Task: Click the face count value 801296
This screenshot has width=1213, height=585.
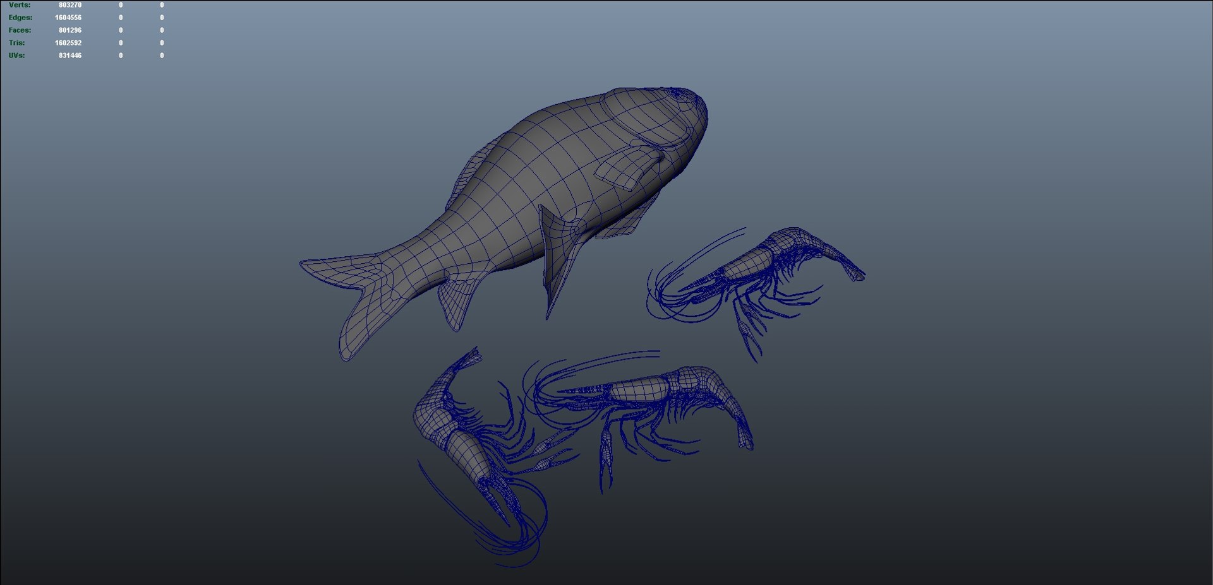Action: [x=70, y=30]
